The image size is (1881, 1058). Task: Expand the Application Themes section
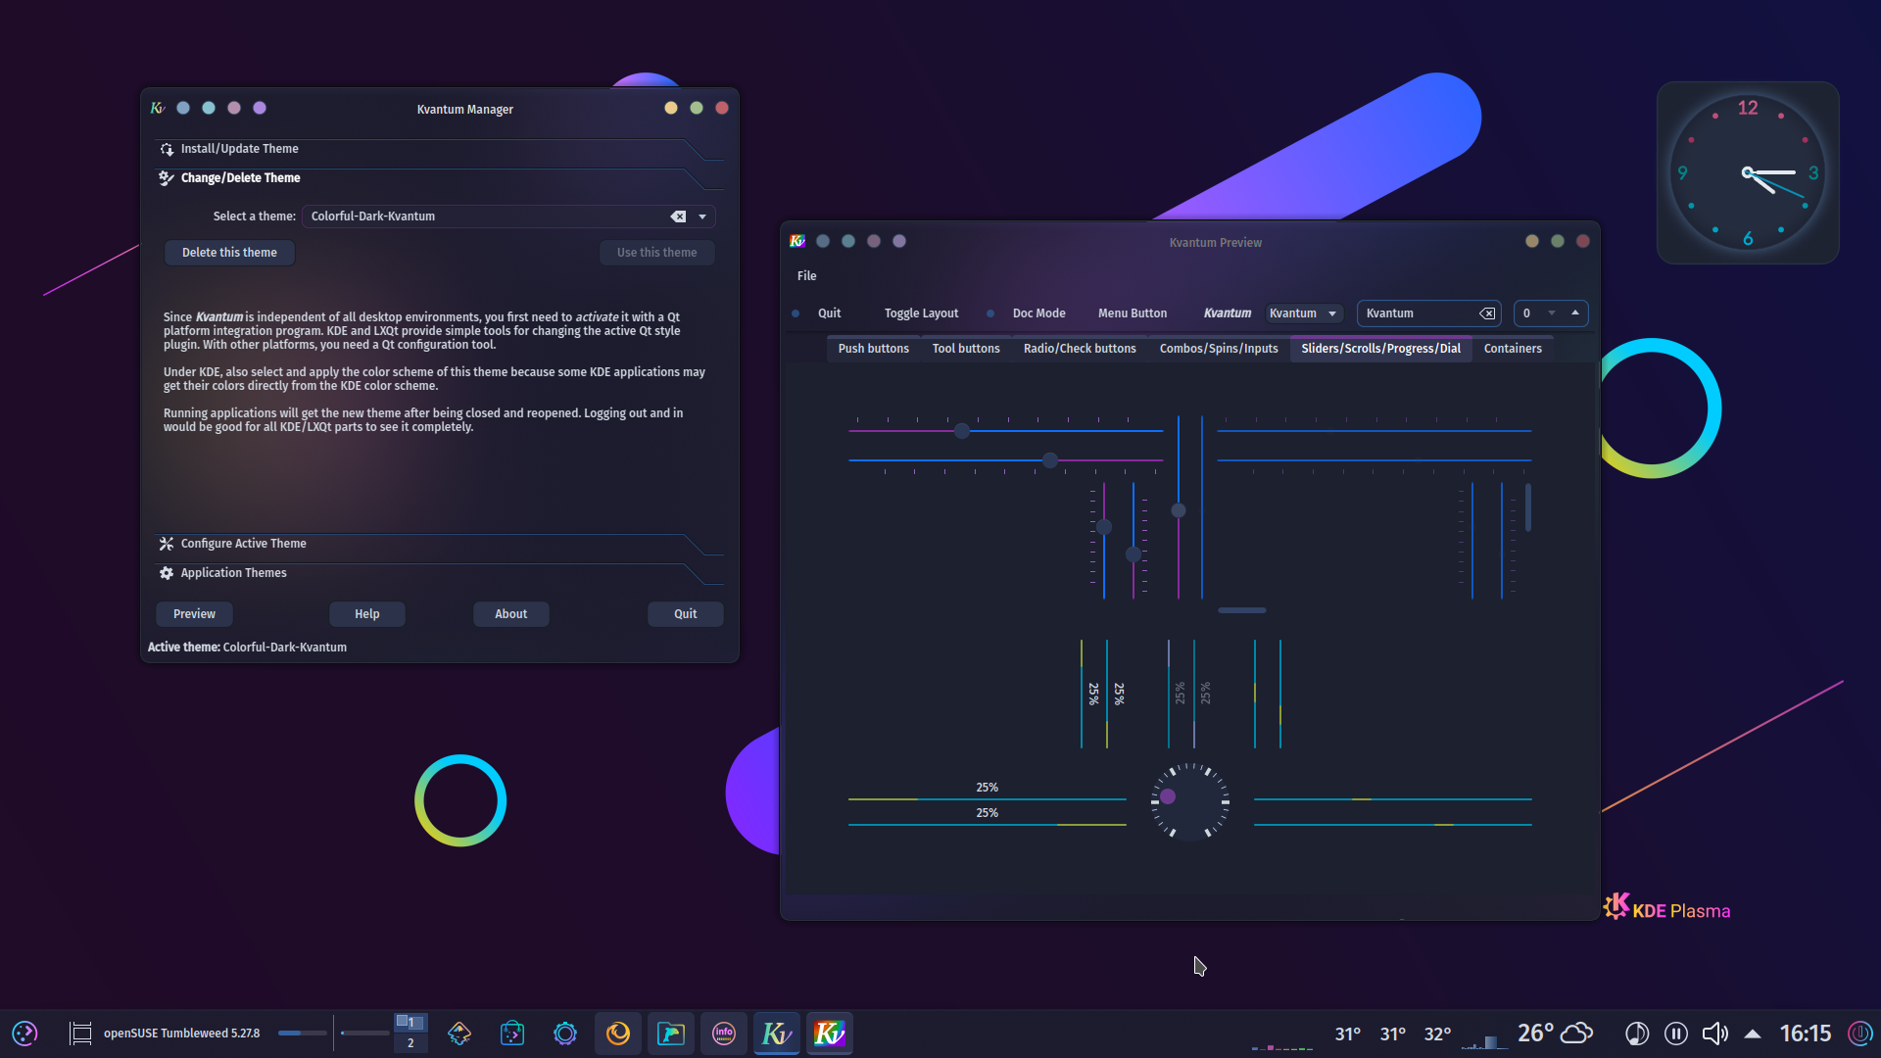click(438, 573)
